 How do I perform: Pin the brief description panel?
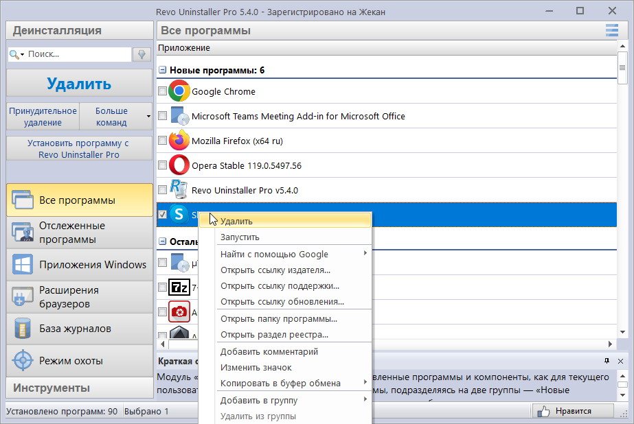607,361
